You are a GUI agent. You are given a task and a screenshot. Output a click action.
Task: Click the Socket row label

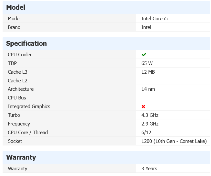pos(15,141)
